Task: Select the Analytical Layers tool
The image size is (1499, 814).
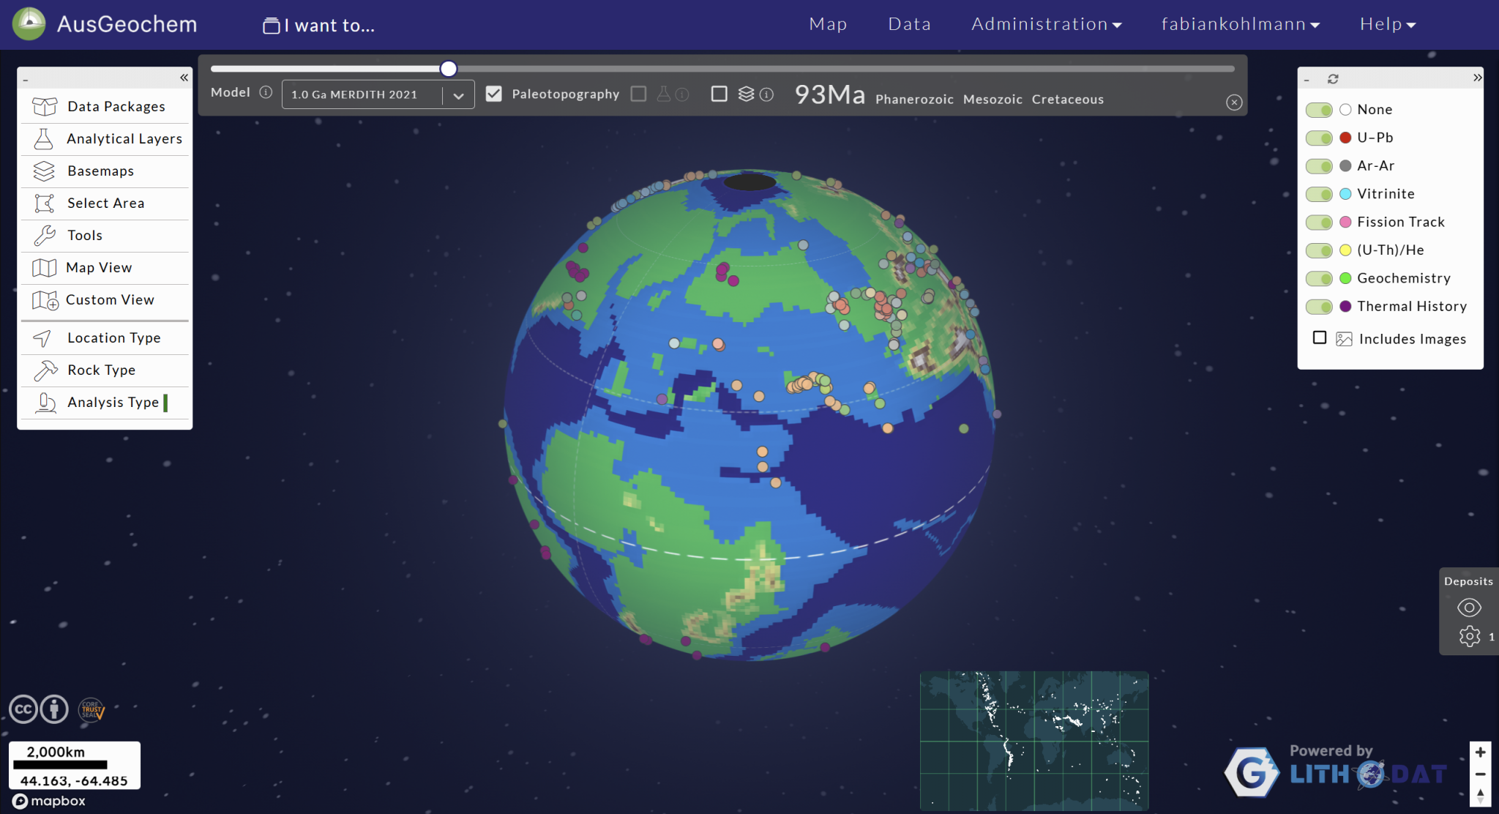Action: click(123, 138)
